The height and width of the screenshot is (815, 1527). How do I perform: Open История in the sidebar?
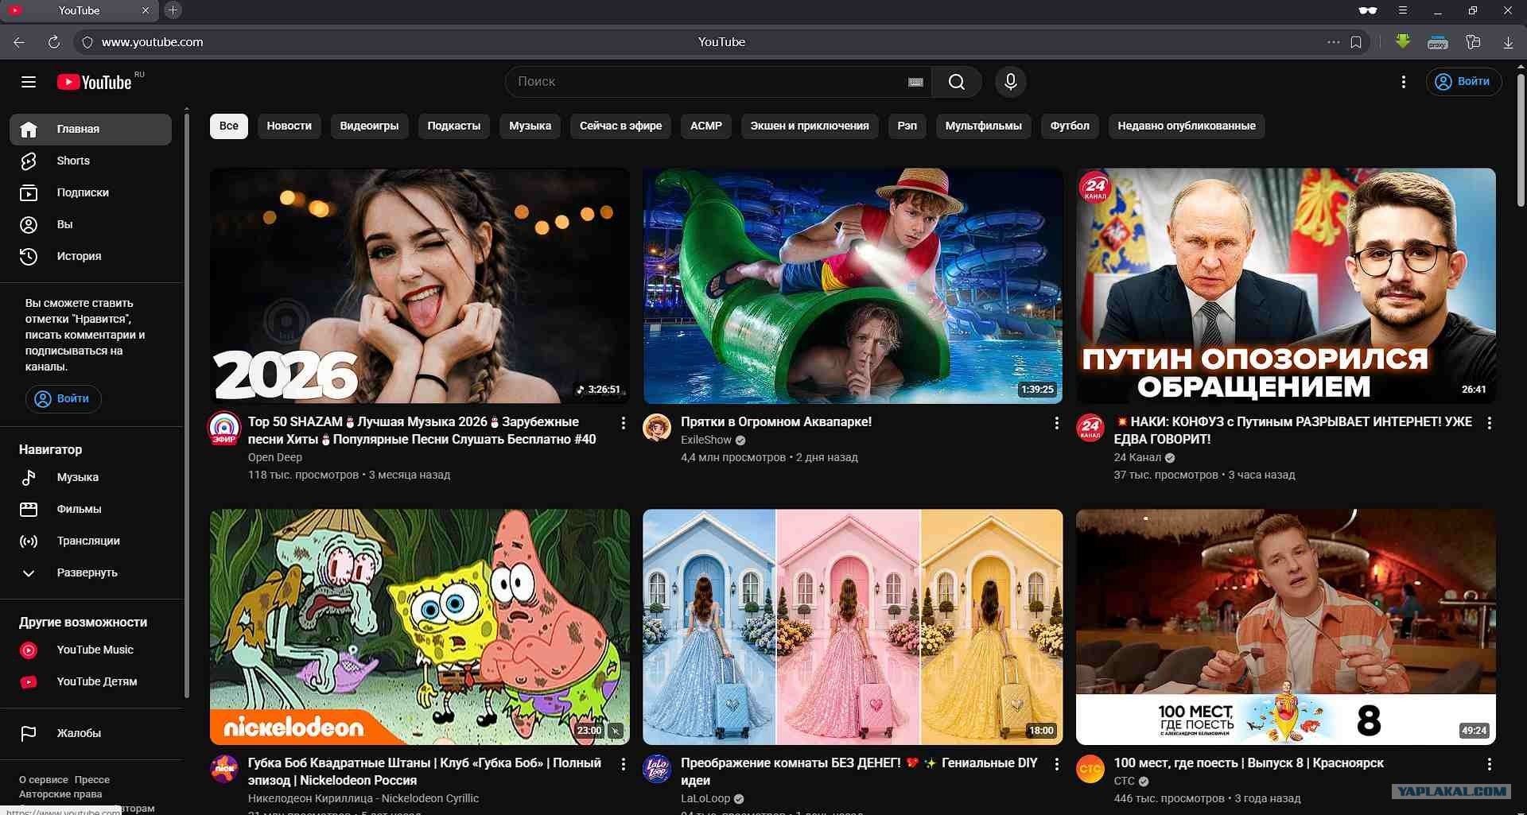click(91, 256)
